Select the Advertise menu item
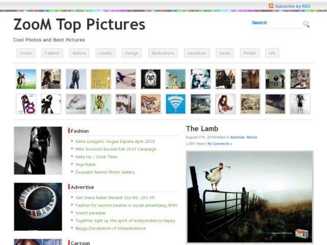Viewport: 327px width, 245px height. coord(196,53)
